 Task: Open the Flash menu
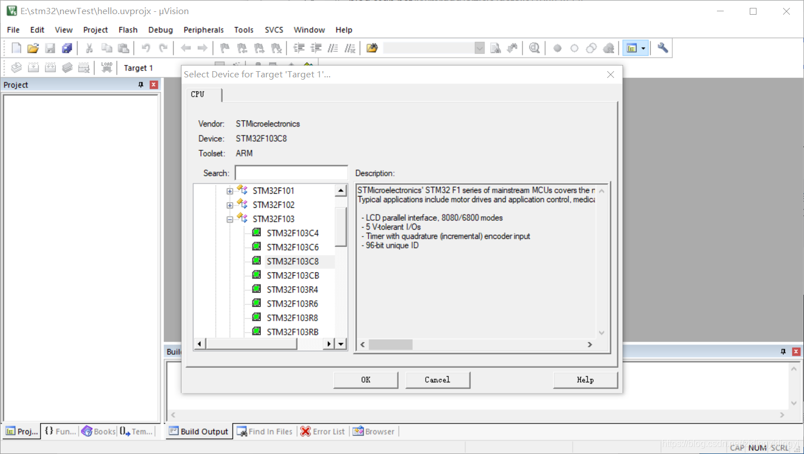point(128,30)
